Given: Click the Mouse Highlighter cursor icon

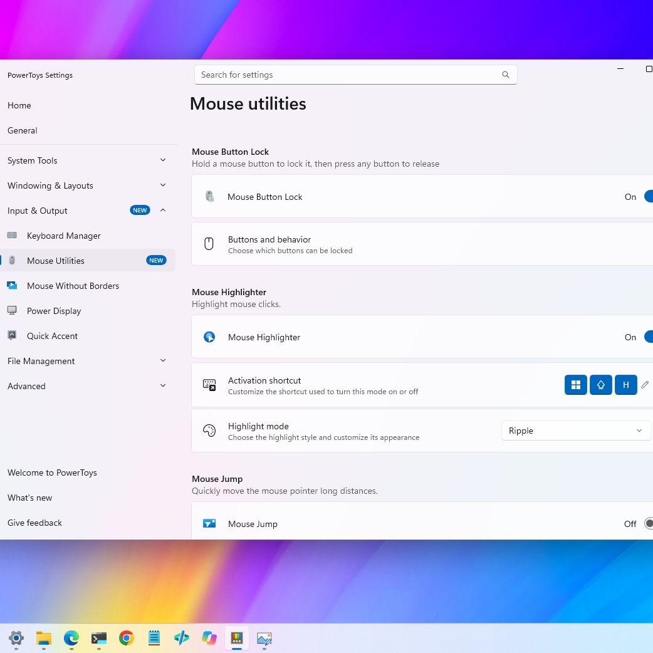Looking at the screenshot, I should pyautogui.click(x=209, y=337).
